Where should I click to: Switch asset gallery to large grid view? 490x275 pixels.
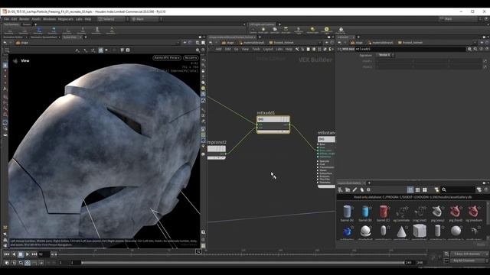425,189
